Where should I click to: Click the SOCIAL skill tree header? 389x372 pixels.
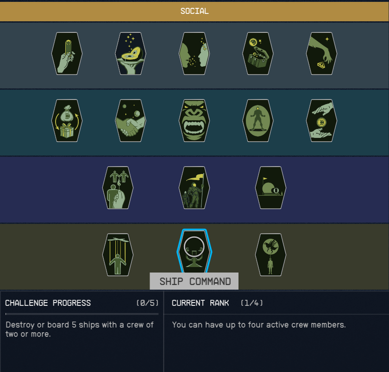tap(194, 12)
